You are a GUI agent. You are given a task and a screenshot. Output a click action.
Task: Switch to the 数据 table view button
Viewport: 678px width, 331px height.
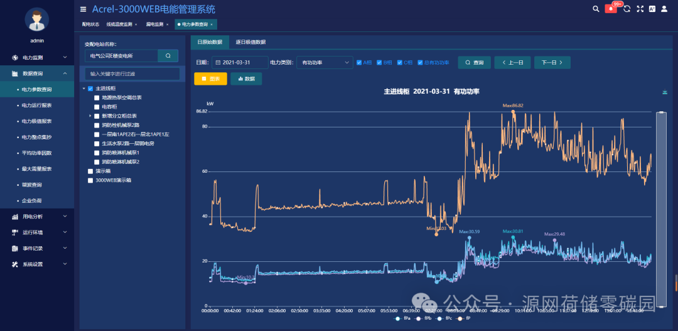[x=246, y=79]
